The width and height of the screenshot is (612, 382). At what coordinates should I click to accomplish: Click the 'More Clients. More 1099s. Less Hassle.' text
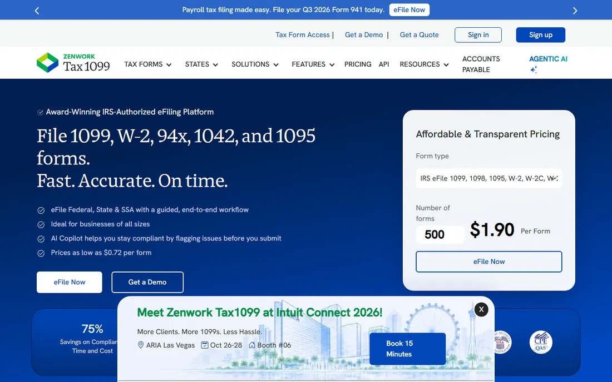pyautogui.click(x=199, y=332)
